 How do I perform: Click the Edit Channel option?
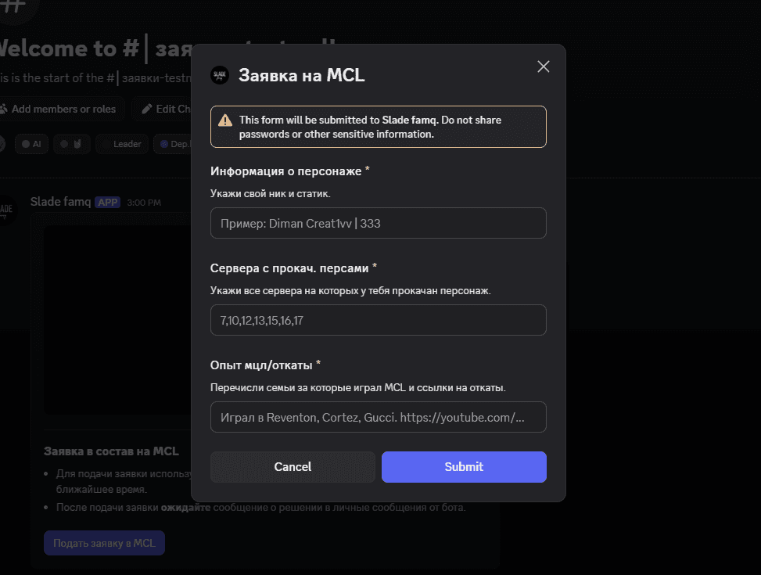(168, 109)
